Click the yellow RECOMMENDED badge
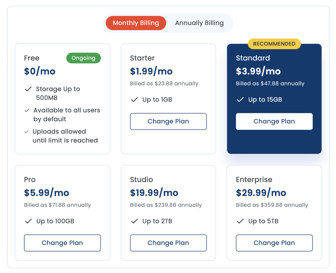The image size is (336, 273). tap(274, 44)
